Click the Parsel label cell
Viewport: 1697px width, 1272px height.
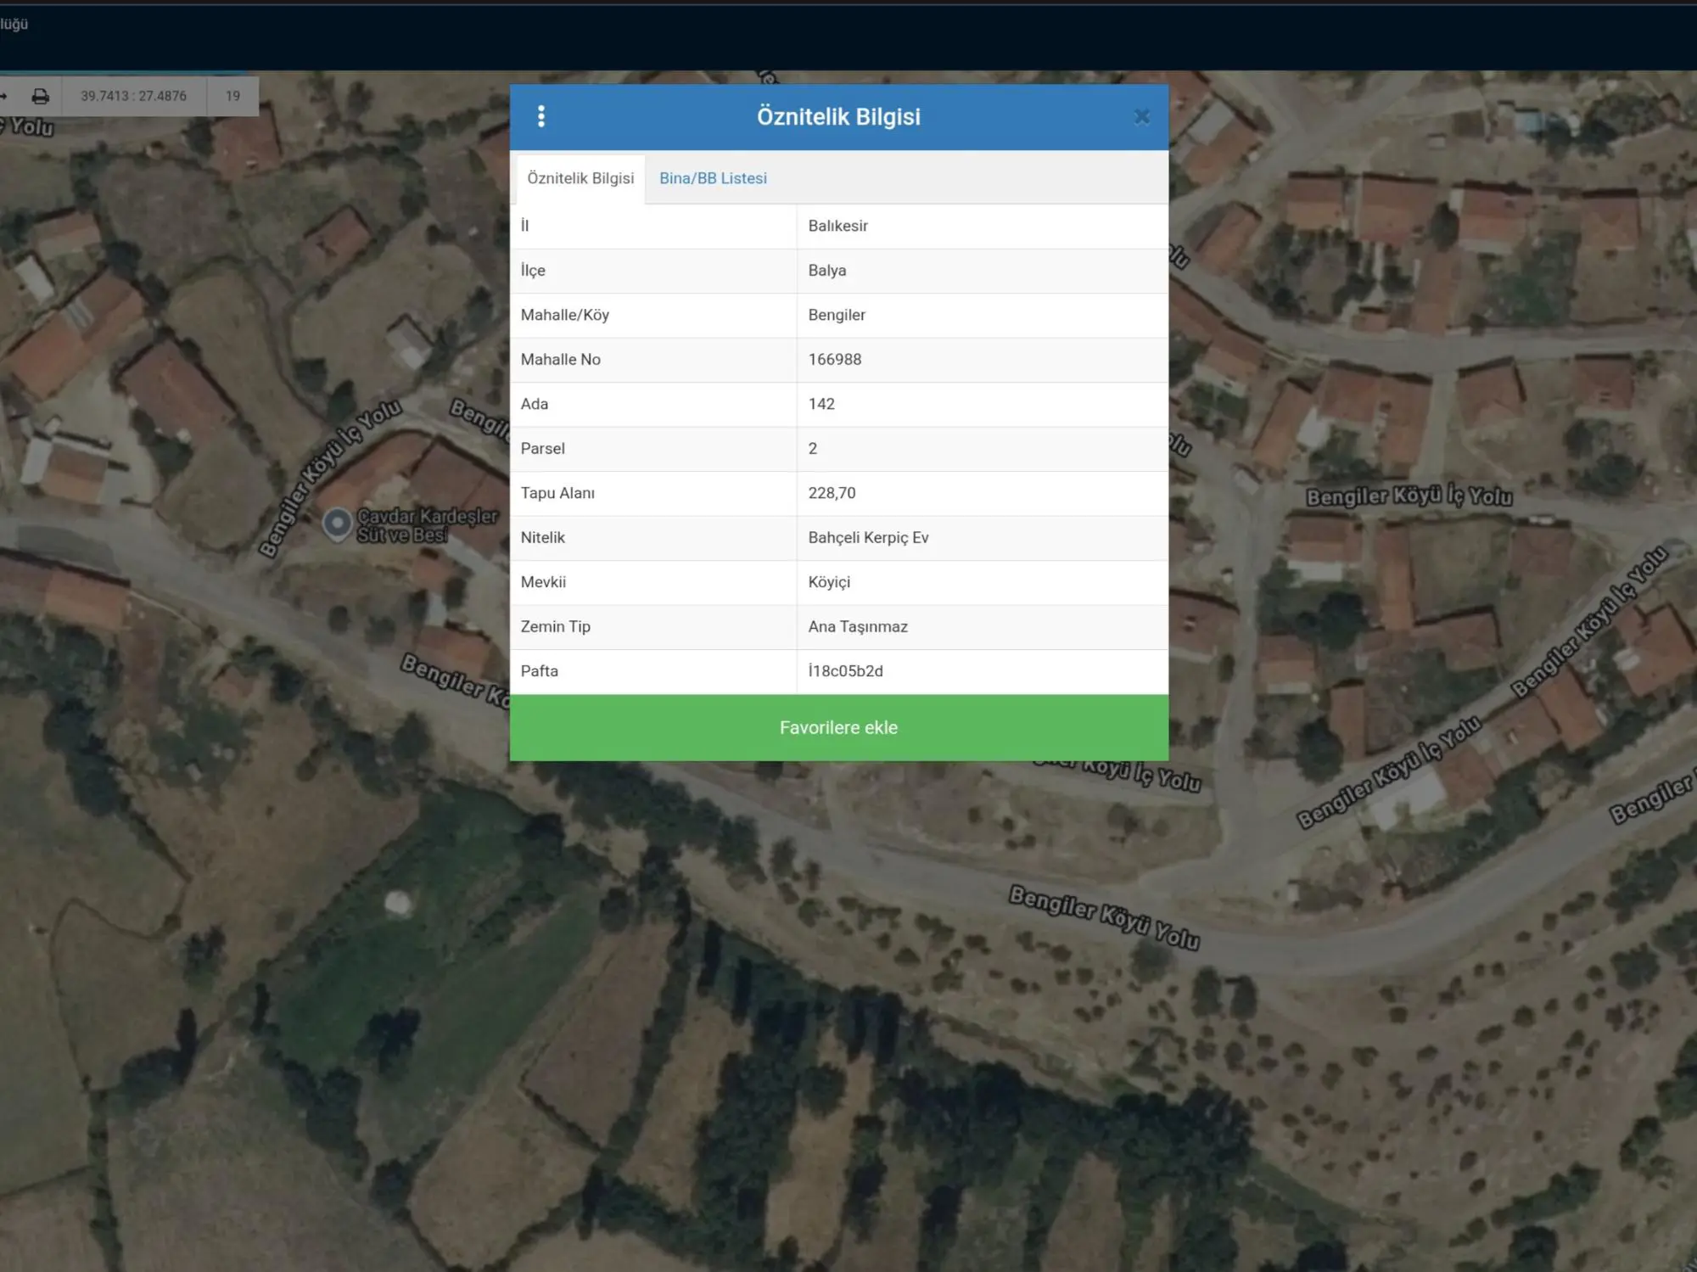(x=653, y=449)
